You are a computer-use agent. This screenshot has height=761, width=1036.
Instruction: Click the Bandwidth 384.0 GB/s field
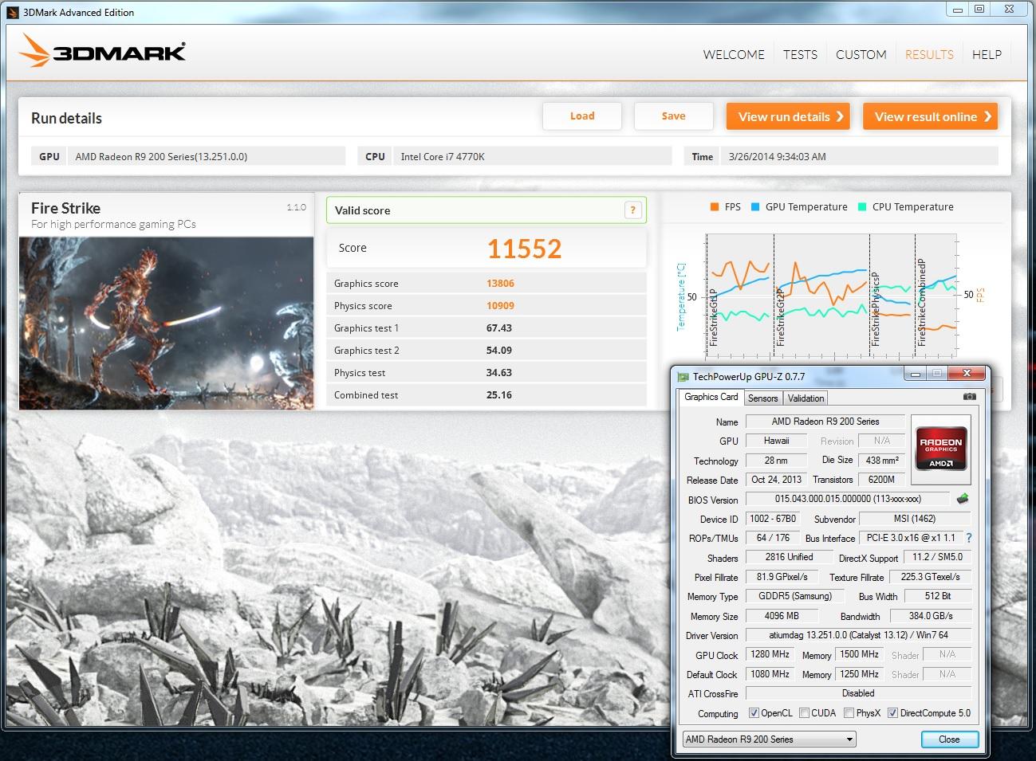point(931,616)
